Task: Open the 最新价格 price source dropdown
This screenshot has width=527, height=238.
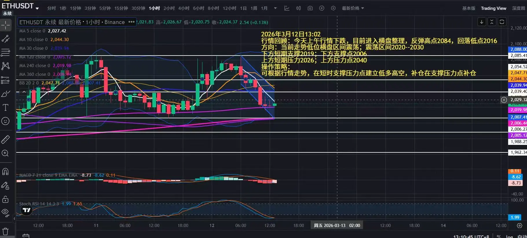Action: [353, 8]
